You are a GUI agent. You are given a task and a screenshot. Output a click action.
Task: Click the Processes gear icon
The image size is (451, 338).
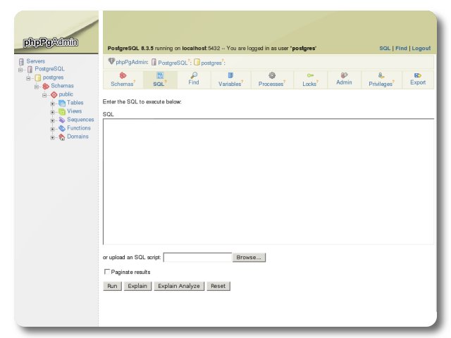(x=271, y=75)
